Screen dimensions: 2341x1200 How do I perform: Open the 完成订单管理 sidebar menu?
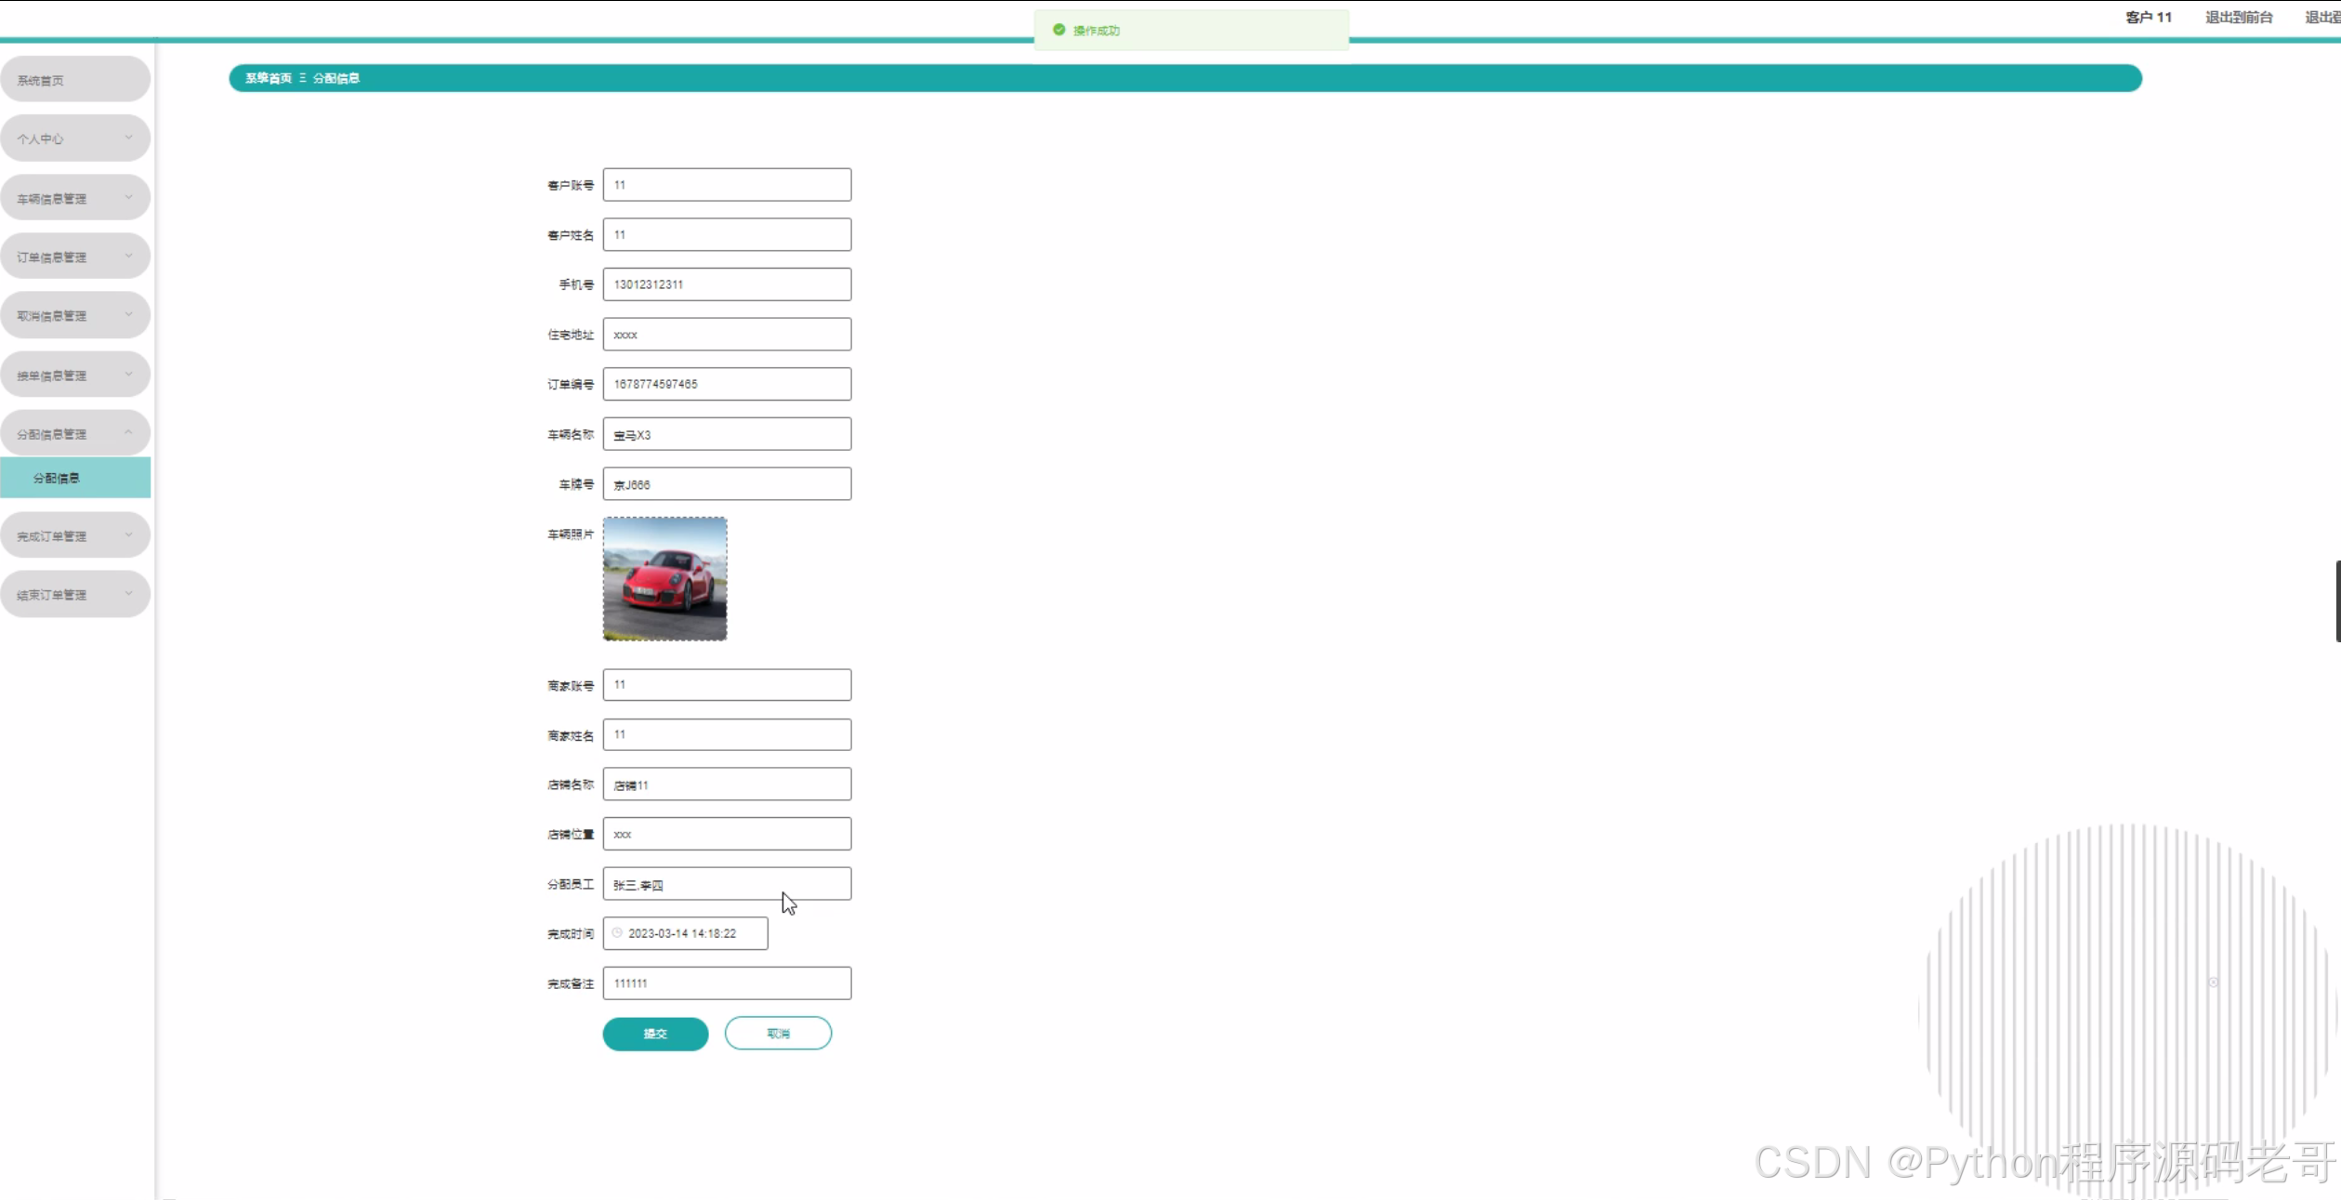52,536
